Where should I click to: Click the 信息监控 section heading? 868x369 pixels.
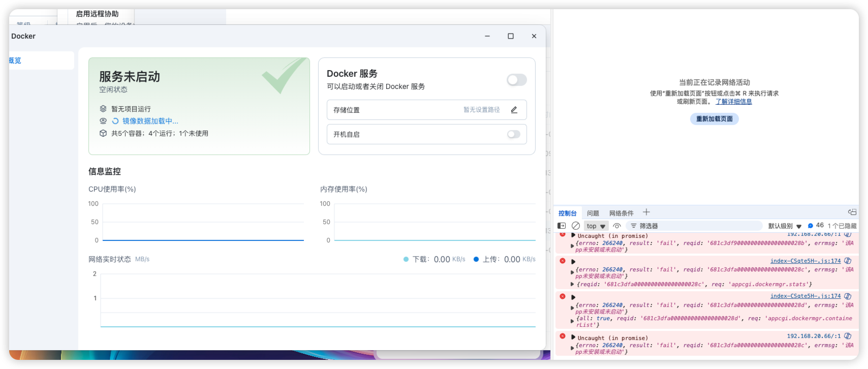point(105,171)
